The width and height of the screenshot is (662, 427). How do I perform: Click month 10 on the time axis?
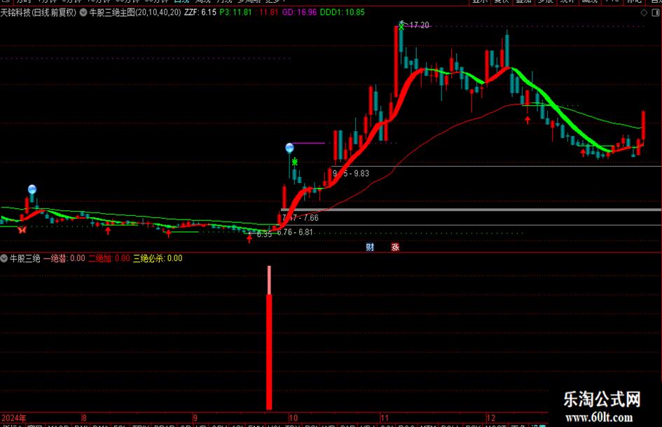pos(293,418)
